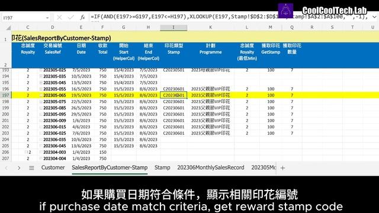Screen dimensions: 379x213
Task: Switch to the Customer sheet tab
Action: pyautogui.click(x=53, y=167)
